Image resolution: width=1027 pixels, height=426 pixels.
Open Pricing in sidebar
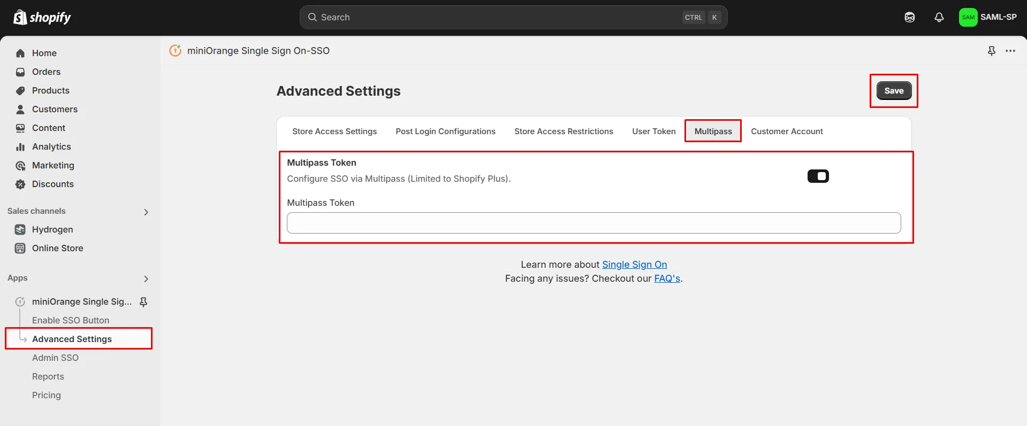coord(47,395)
